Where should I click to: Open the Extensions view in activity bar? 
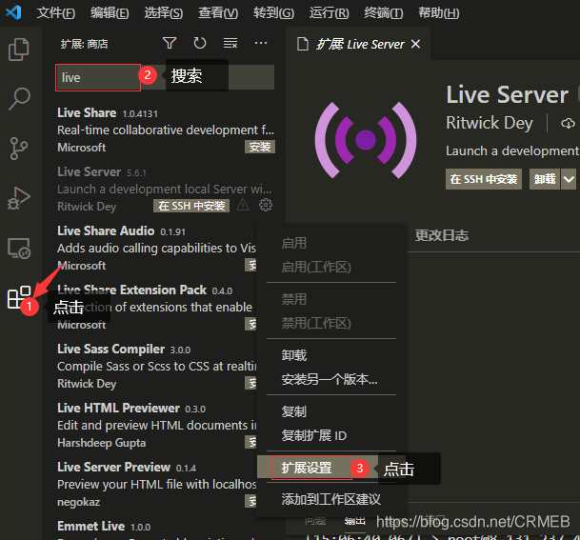18,297
